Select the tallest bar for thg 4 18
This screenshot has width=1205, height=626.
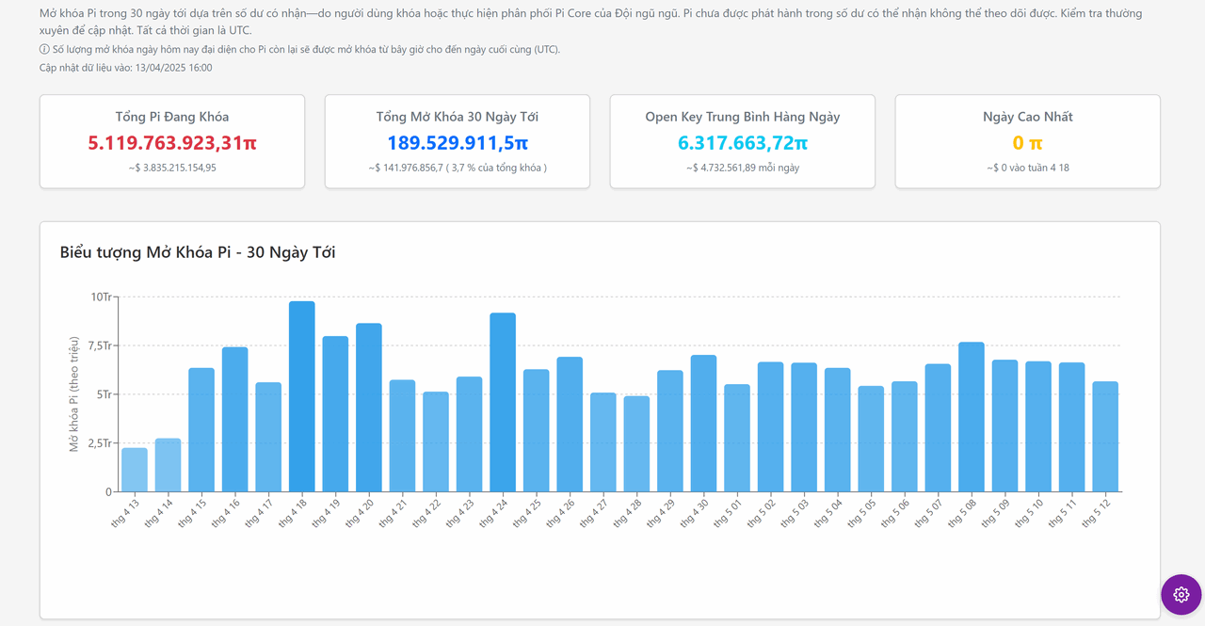[301, 396]
